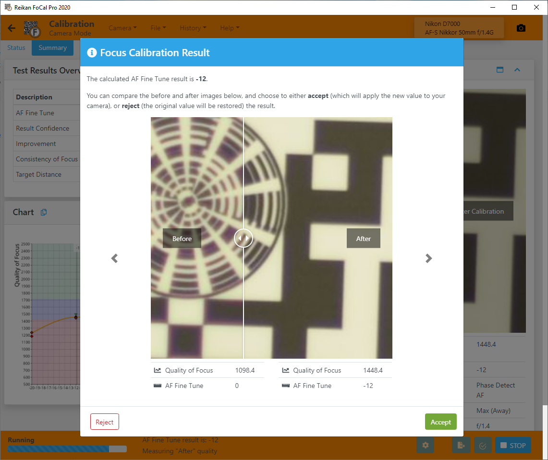Copy the chart using the copy icon

click(x=44, y=212)
